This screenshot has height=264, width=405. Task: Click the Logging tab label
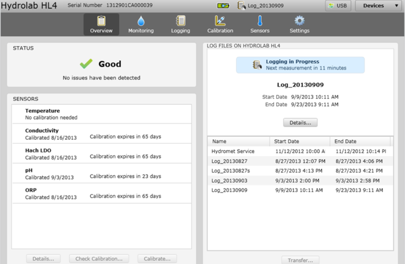180,30
